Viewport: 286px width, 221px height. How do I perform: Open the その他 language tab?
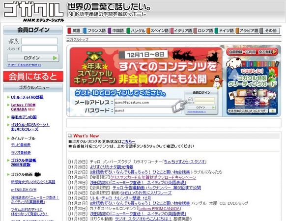pyautogui.click(x=270, y=30)
